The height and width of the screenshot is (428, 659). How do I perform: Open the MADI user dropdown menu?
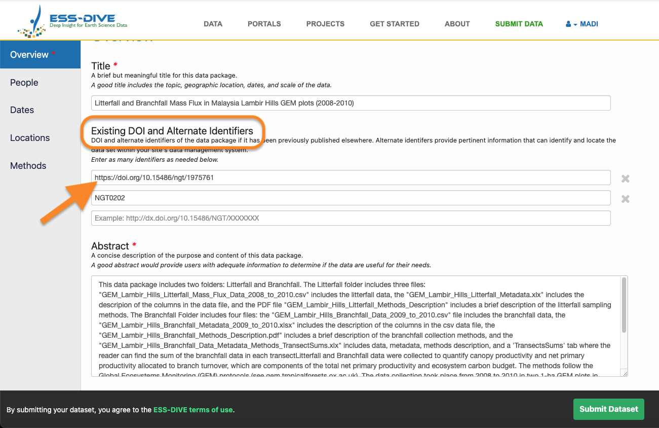click(x=583, y=24)
